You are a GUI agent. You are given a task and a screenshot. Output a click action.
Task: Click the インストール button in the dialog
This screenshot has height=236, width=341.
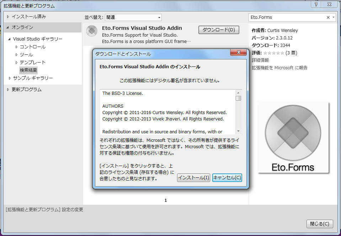click(x=193, y=177)
